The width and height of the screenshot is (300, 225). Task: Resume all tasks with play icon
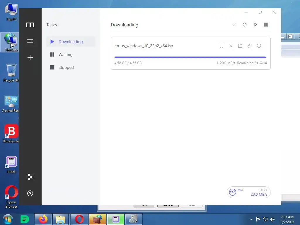tap(255, 25)
